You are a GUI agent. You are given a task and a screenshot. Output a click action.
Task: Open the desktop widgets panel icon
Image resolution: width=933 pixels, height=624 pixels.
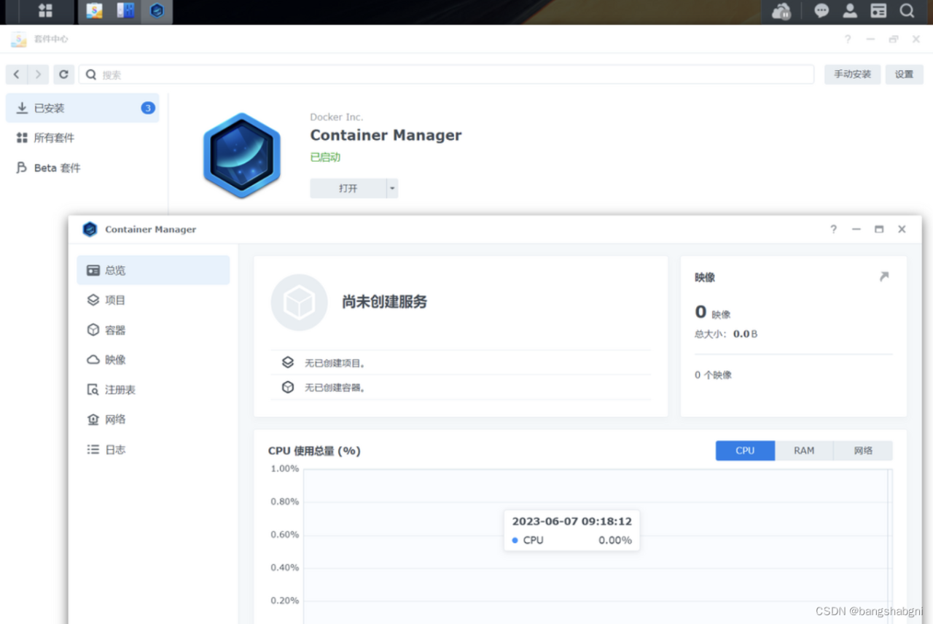[x=878, y=11]
